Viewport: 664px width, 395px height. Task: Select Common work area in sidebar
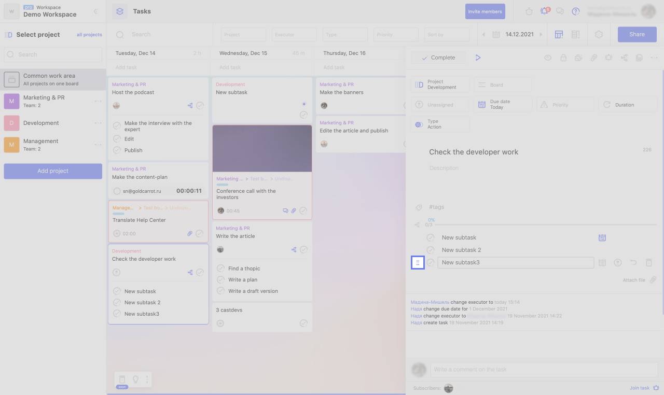[49, 79]
